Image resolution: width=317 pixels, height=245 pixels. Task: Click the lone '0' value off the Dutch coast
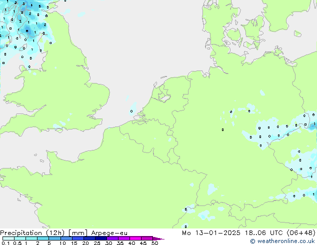pyautogui.click(x=131, y=111)
